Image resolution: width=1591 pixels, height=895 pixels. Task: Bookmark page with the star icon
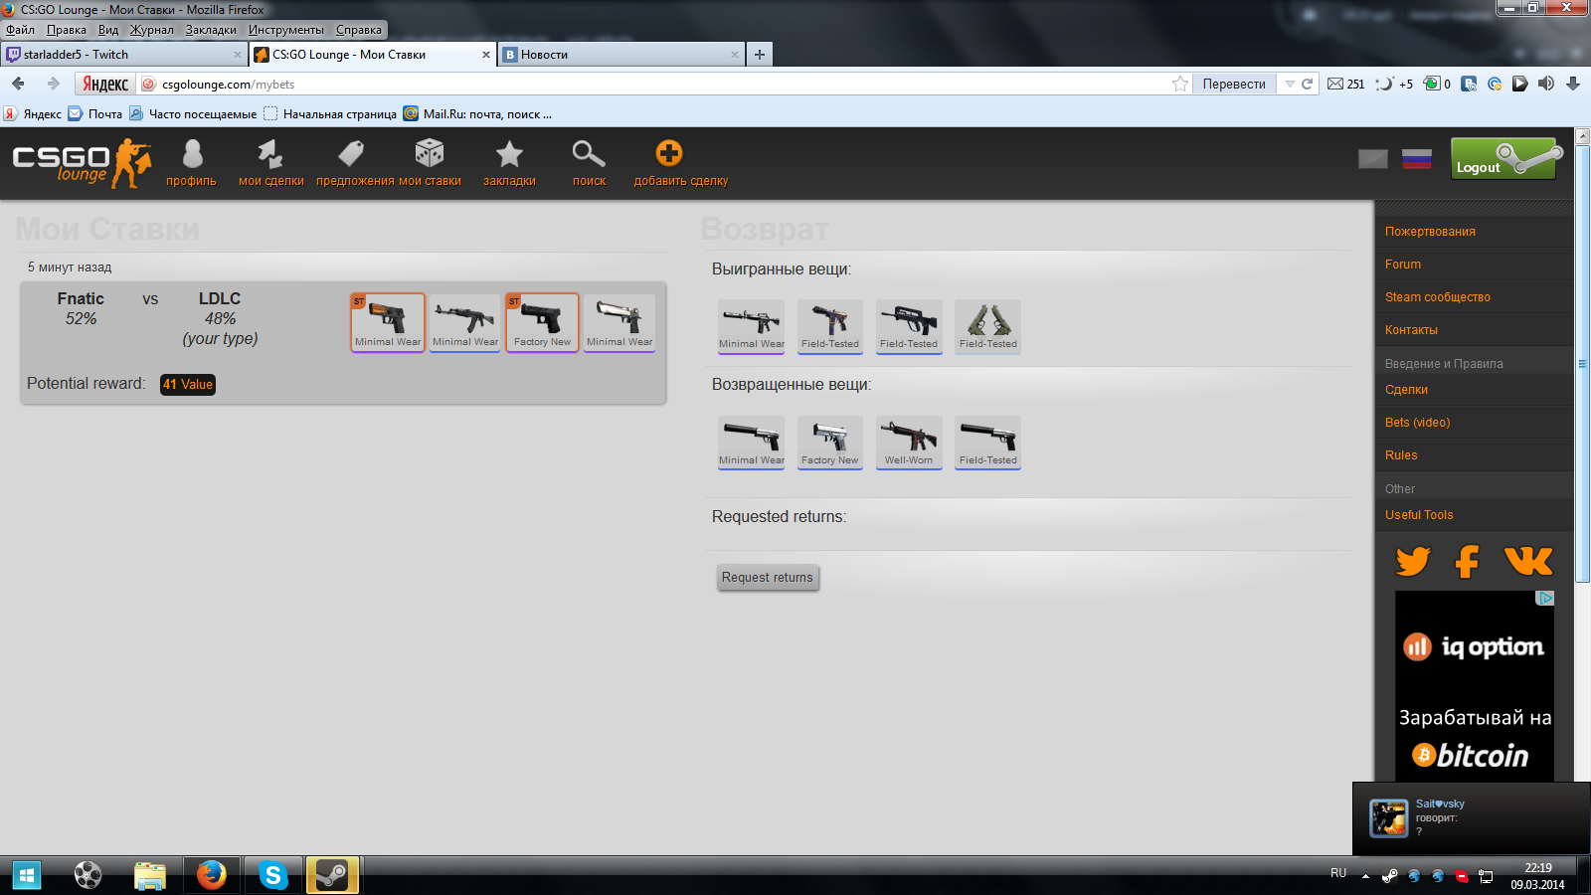[x=1180, y=84]
